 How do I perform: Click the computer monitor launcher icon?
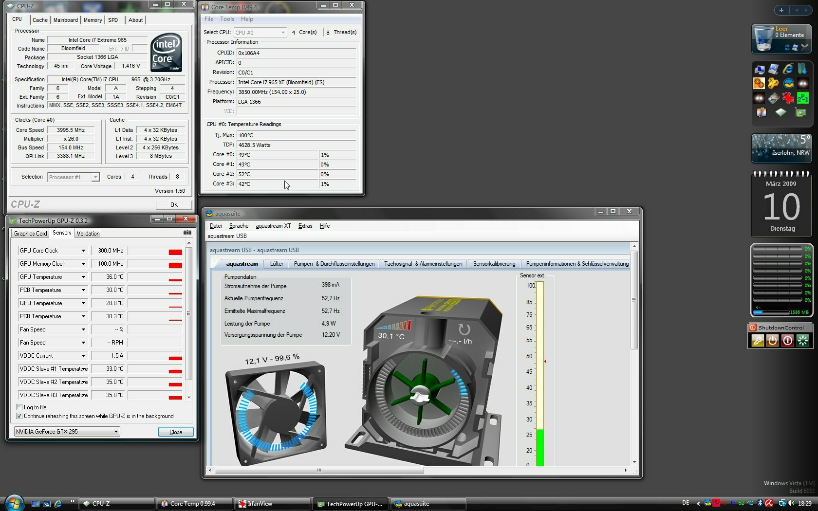click(x=759, y=69)
